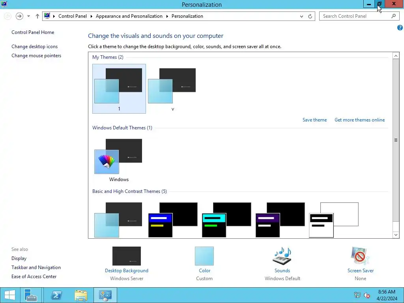Click the Help question mark icon

point(400,28)
